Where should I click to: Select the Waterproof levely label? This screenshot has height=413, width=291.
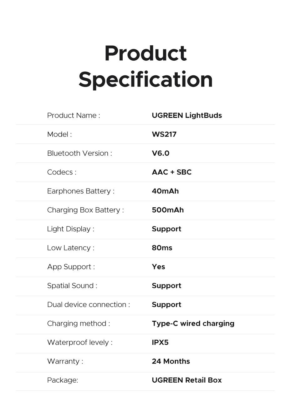click(79, 342)
